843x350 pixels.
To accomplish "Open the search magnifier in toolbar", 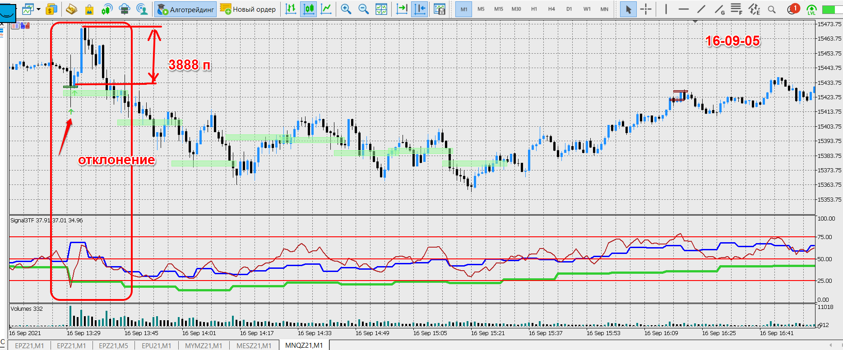I will 772,9.
